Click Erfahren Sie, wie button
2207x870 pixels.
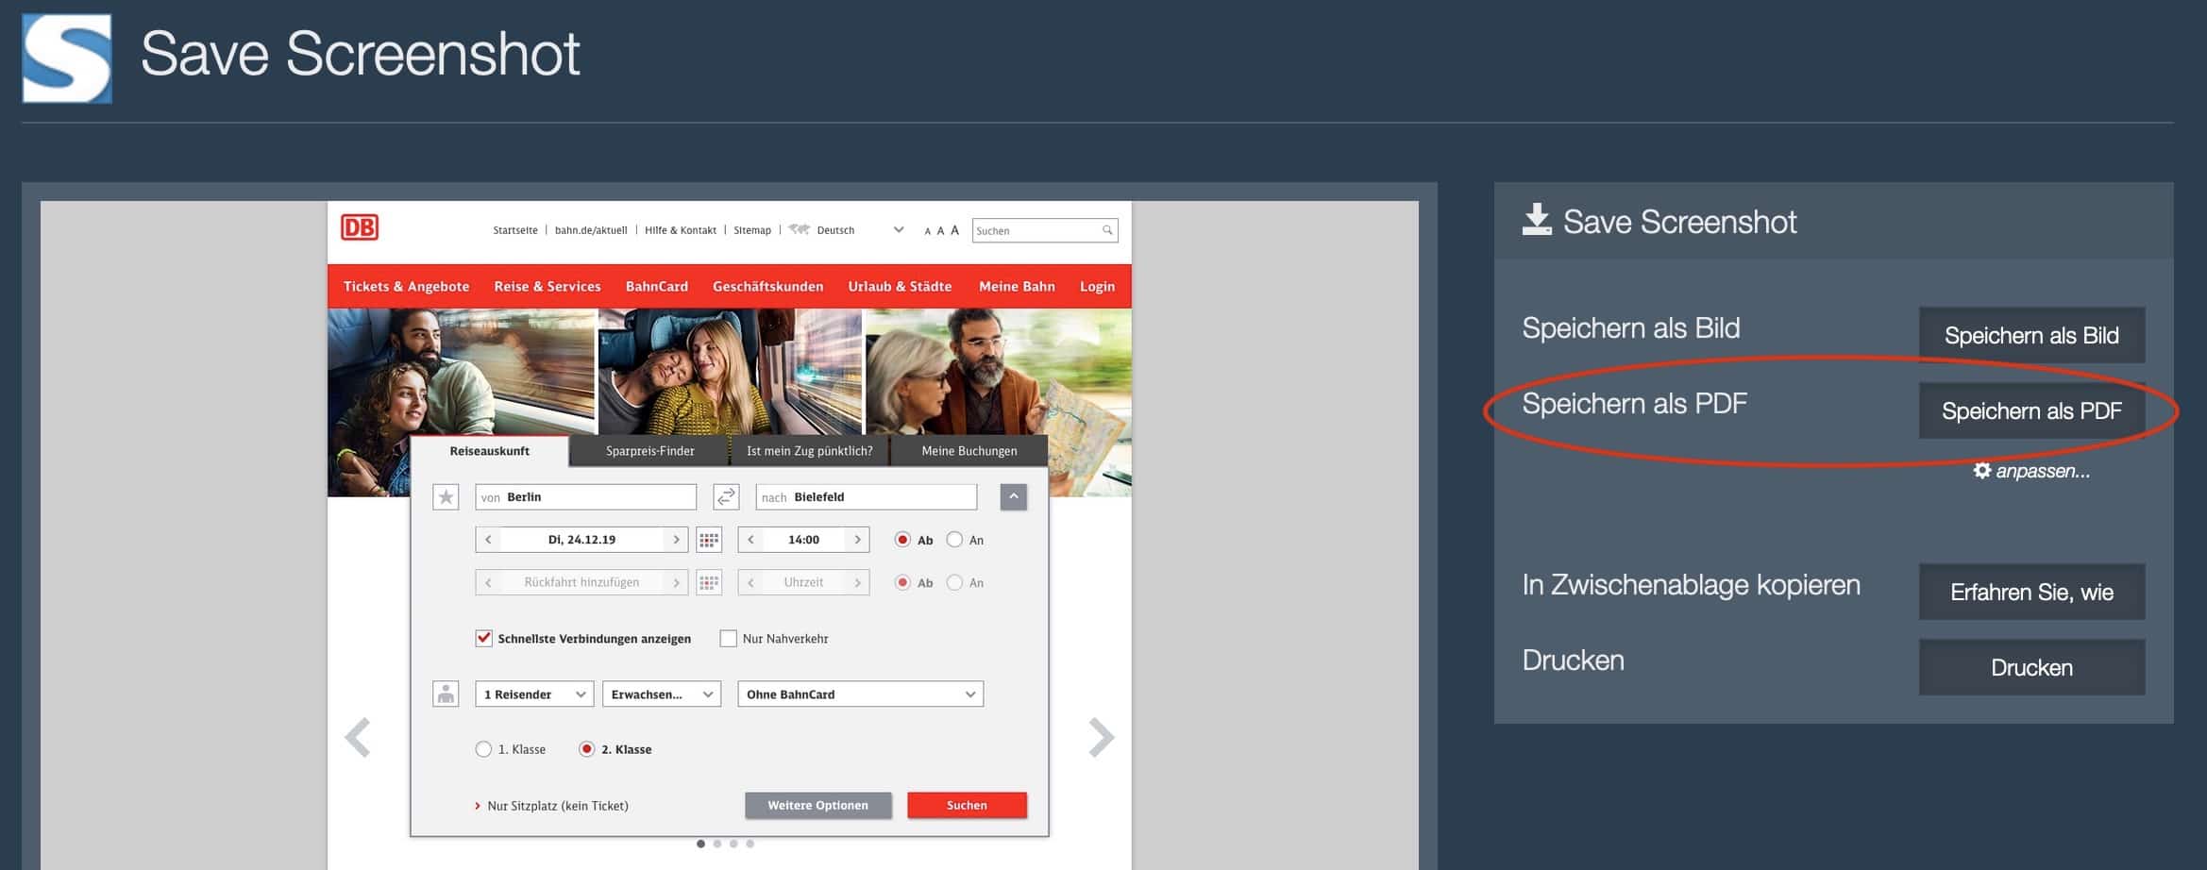[2031, 592]
